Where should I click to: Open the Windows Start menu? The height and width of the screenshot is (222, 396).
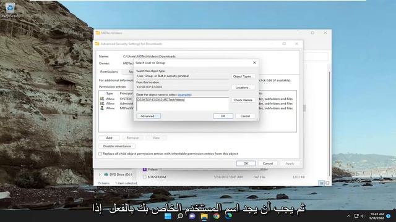(x=168, y=216)
